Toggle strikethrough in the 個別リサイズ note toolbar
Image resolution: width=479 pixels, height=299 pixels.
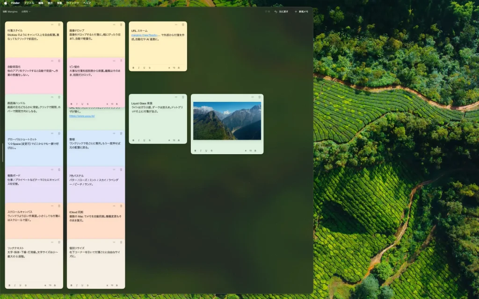point(87,285)
